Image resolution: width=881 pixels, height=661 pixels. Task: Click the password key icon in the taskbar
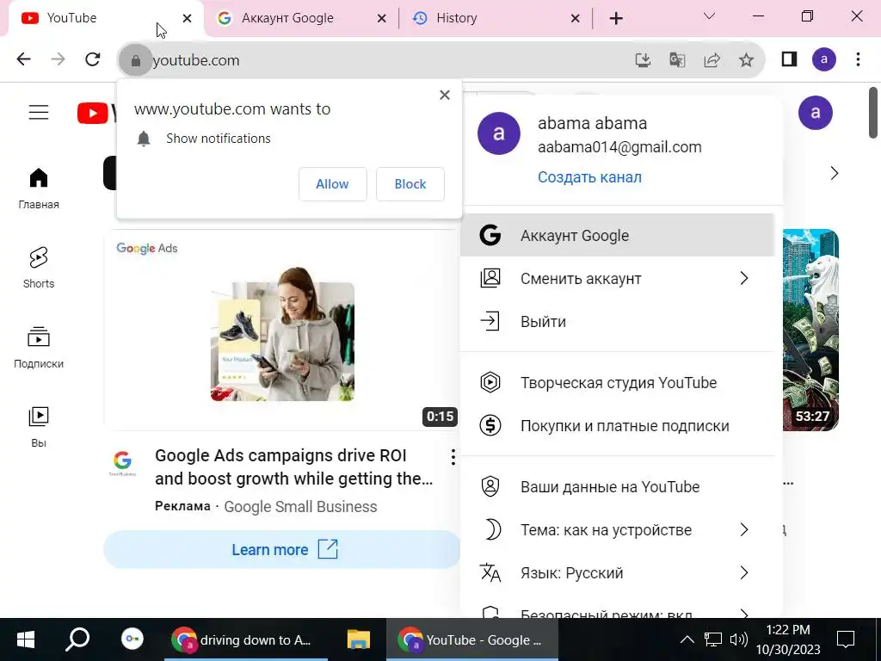point(132,639)
